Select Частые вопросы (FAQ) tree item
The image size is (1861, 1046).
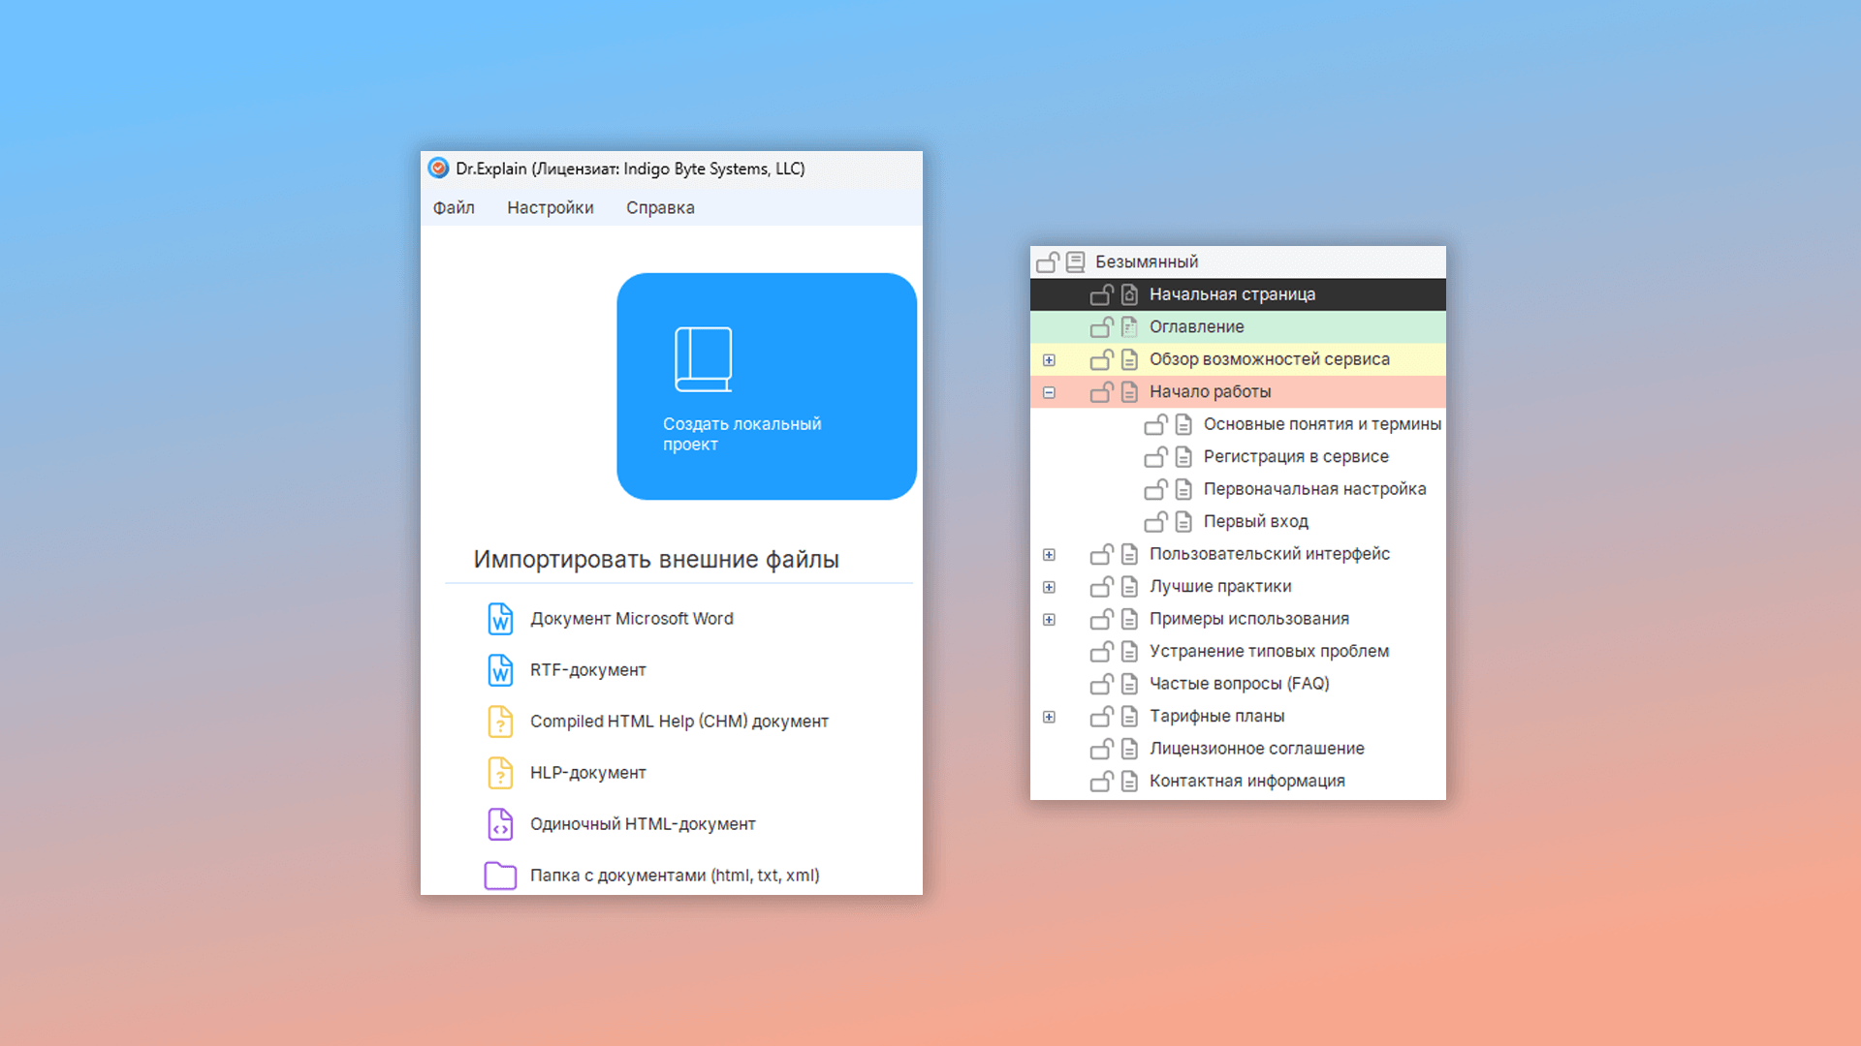click(1239, 684)
